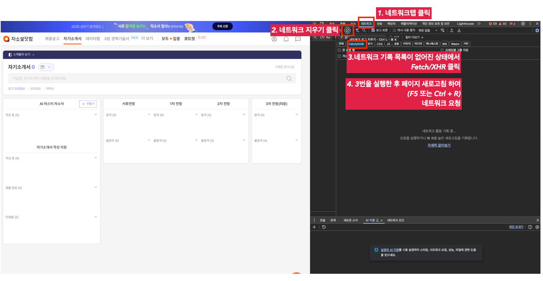Open the network search magnifier icon
The height and width of the screenshot is (281, 543).
(364, 30)
